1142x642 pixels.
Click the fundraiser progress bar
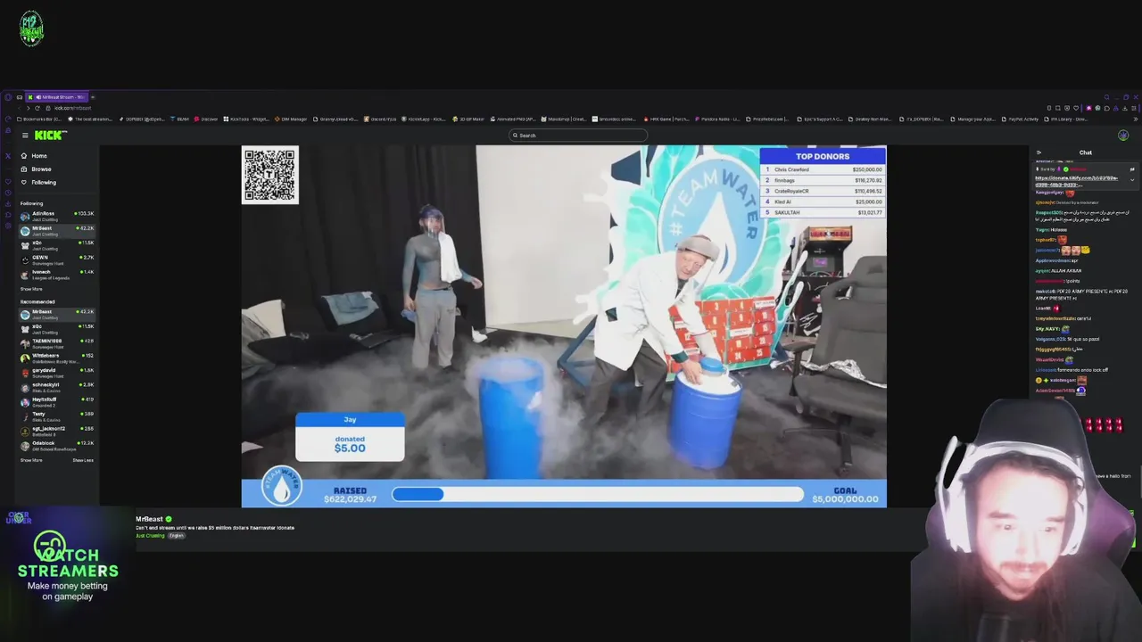pyautogui.click(x=598, y=494)
